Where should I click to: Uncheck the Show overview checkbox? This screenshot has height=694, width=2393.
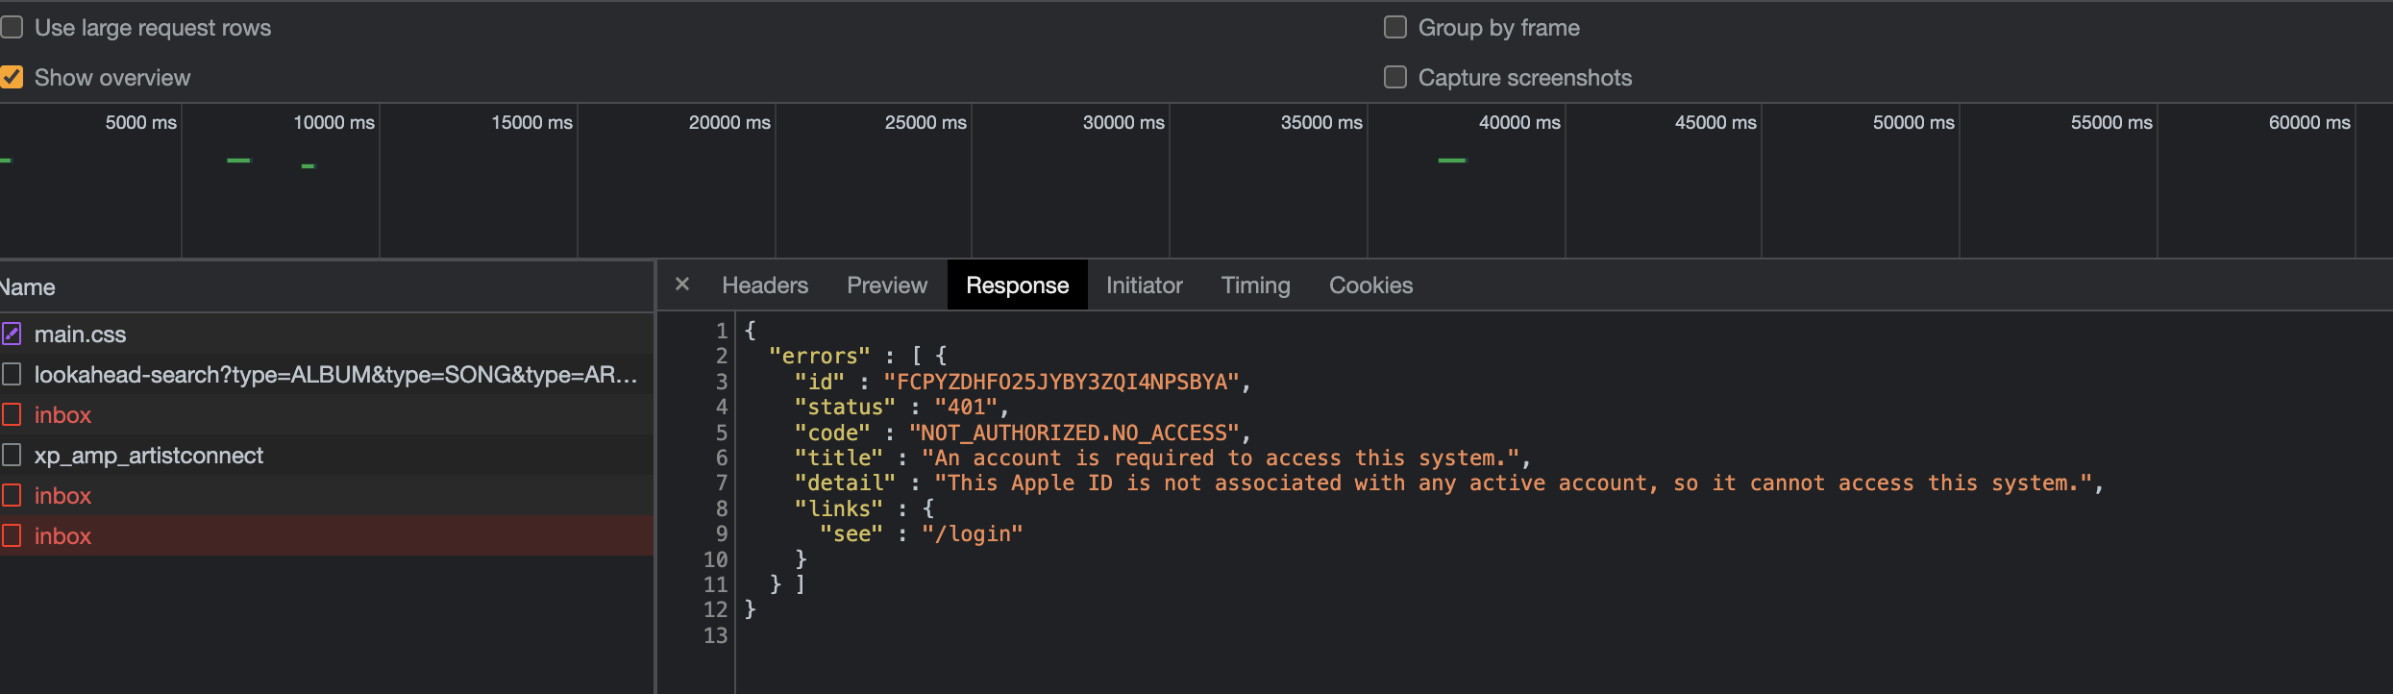(12, 78)
